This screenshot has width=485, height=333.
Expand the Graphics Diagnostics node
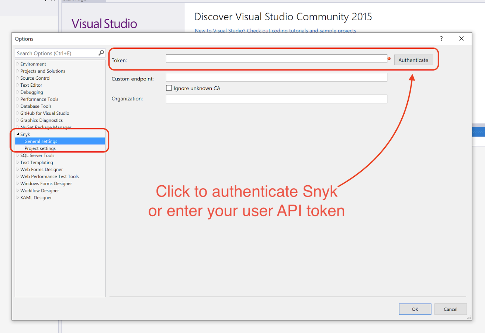coord(18,120)
